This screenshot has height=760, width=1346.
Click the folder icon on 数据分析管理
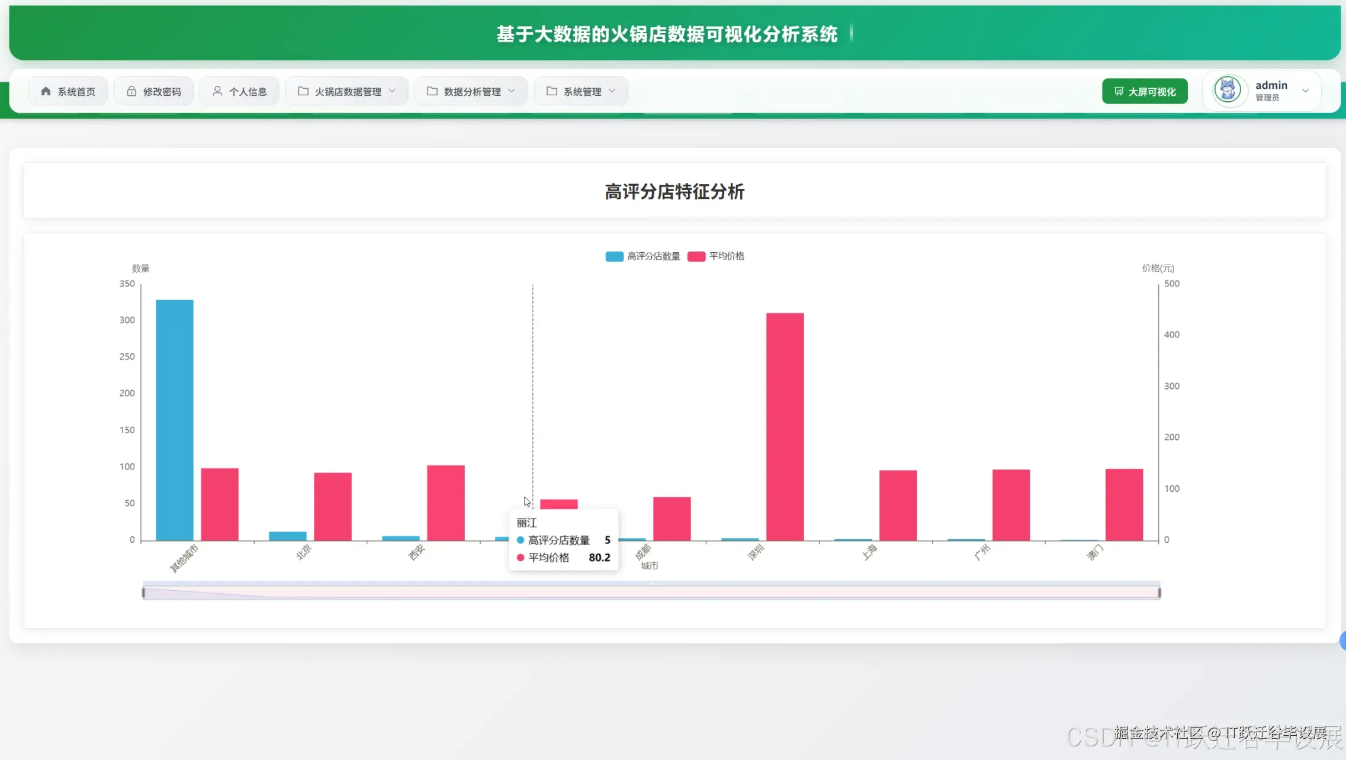(432, 91)
